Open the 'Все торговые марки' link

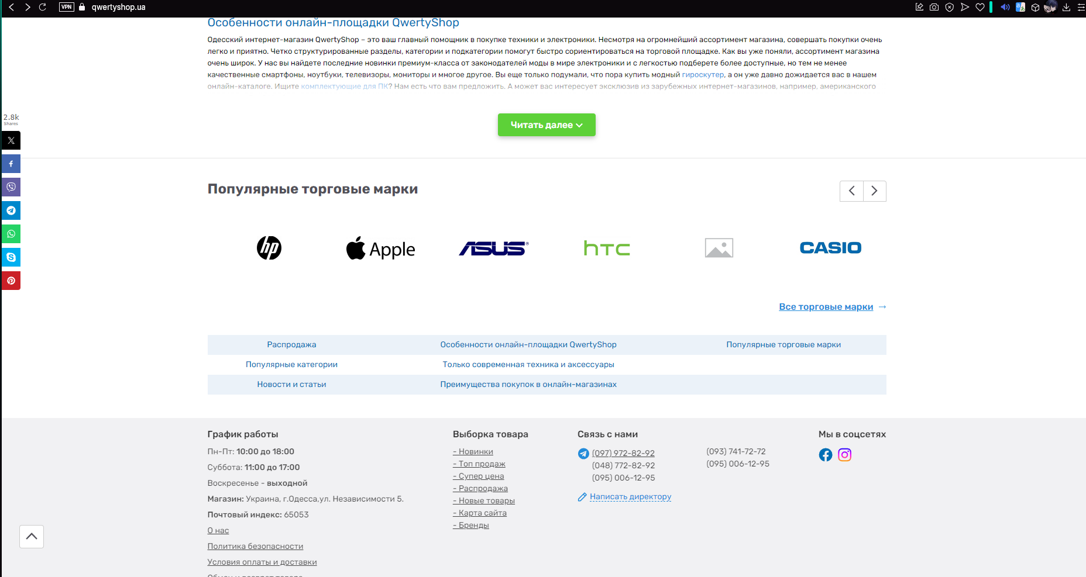click(826, 307)
